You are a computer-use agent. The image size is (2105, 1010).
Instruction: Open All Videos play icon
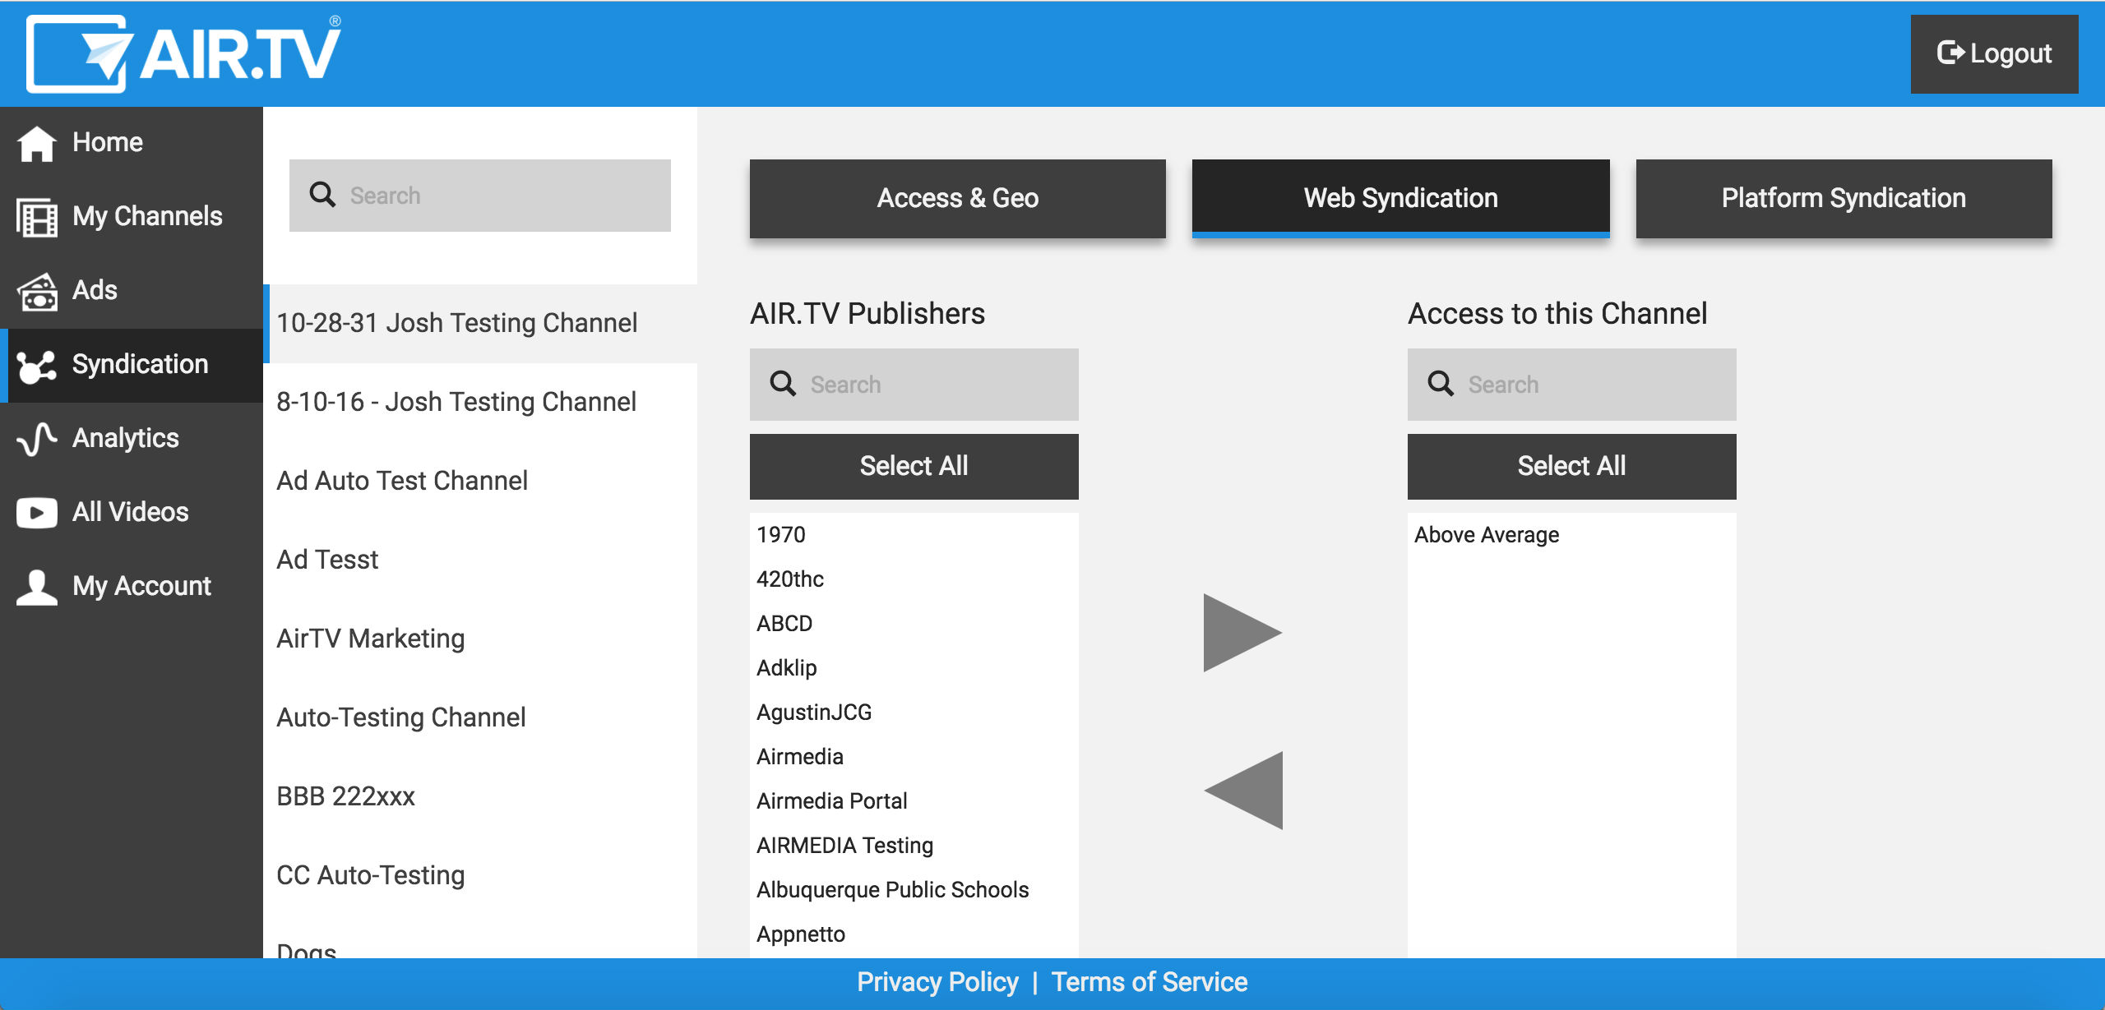tap(36, 513)
